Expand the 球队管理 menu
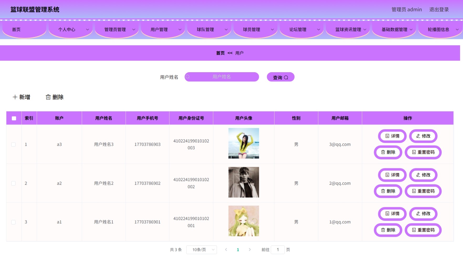Viewport: 463px width, 263px height. click(x=209, y=29)
